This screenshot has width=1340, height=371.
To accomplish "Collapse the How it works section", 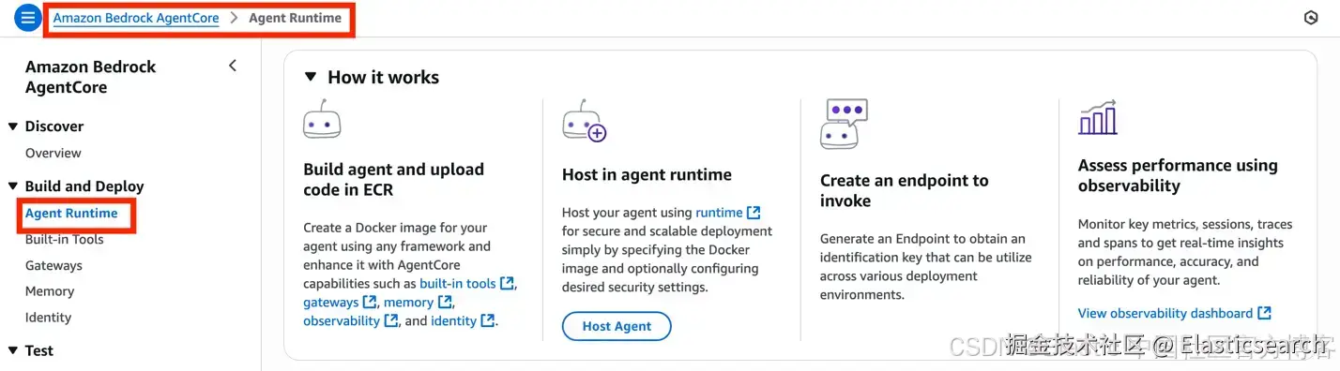I will 311,77.
